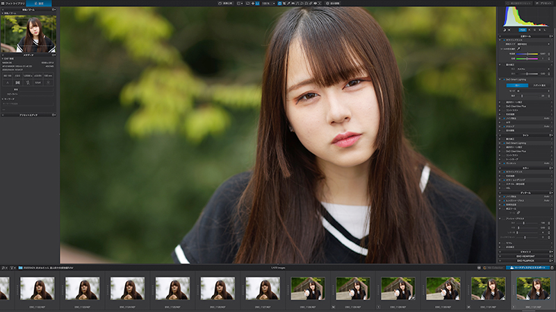Select the Horizon straighten tool in toolbar
This screenshot has width=556, height=312.
[293, 3]
